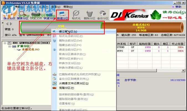Screen dimensions: 187x111
Task: Click the 从镜像文件还原分区 menu icon
Action: (54, 83)
